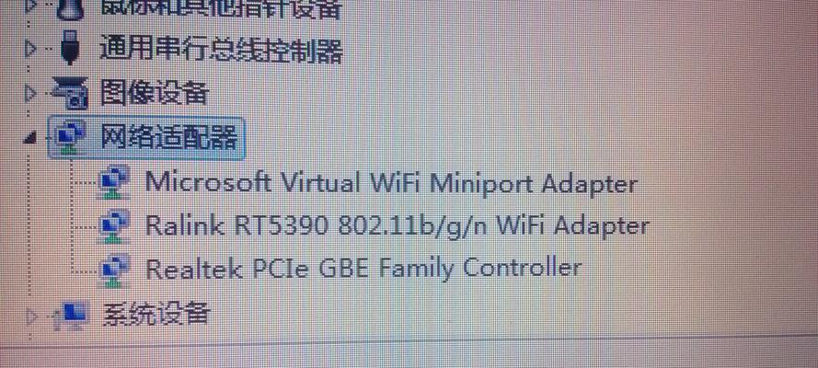Select the 网络适配器 category label
This screenshot has width=818, height=368.
pos(168,138)
